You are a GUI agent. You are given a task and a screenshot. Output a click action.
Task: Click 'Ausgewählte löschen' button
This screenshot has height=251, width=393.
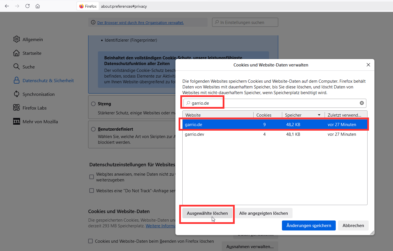point(207,213)
